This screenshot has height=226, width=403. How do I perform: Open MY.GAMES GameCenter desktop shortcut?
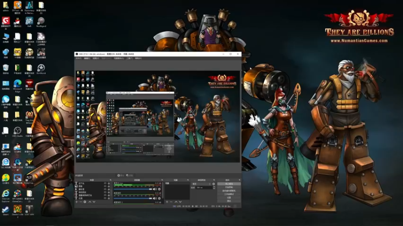(x=17, y=195)
